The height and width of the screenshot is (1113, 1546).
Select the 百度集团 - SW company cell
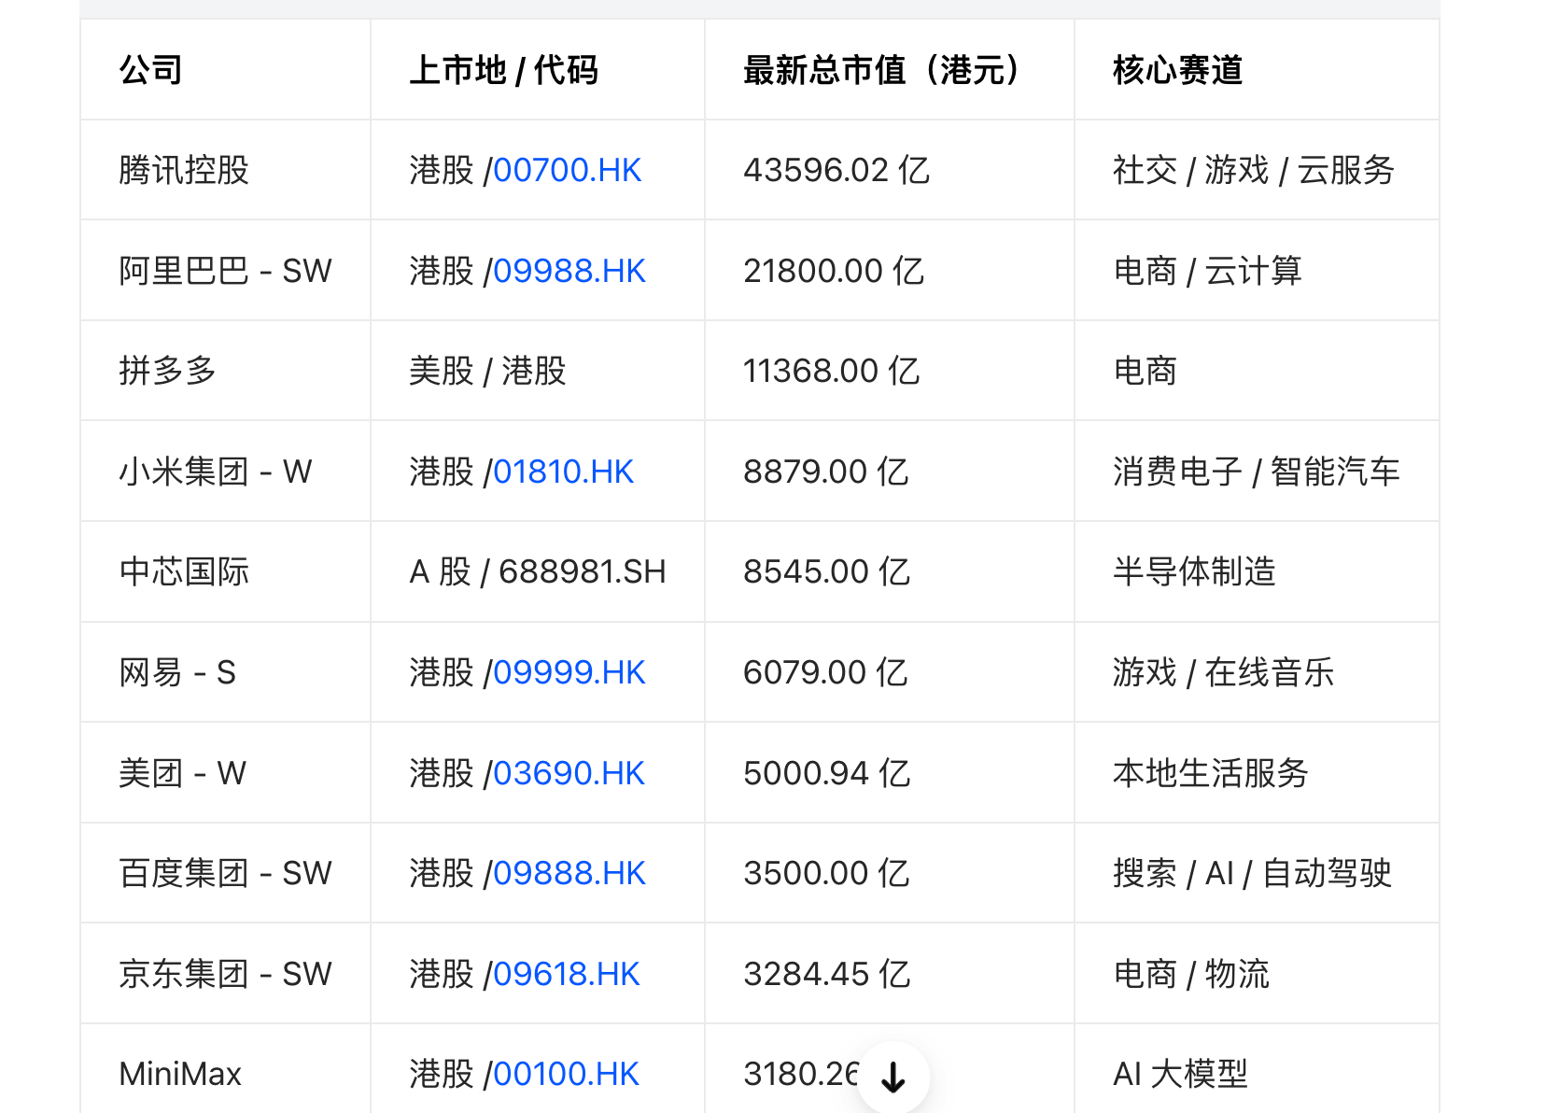[226, 873]
